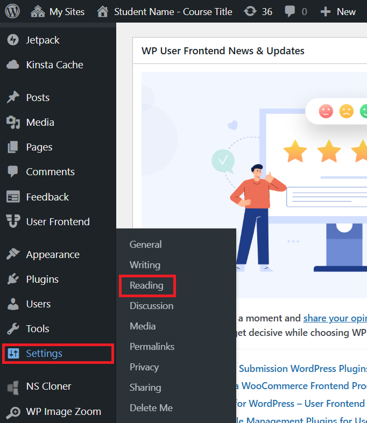The image size is (367, 423).
Task: Click My Sites in admin bar
Action: [x=67, y=12]
